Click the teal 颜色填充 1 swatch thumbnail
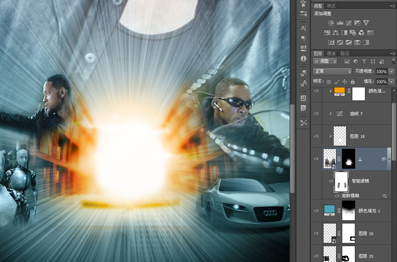Image resolution: width=397 pixels, height=262 pixels. coord(329,211)
